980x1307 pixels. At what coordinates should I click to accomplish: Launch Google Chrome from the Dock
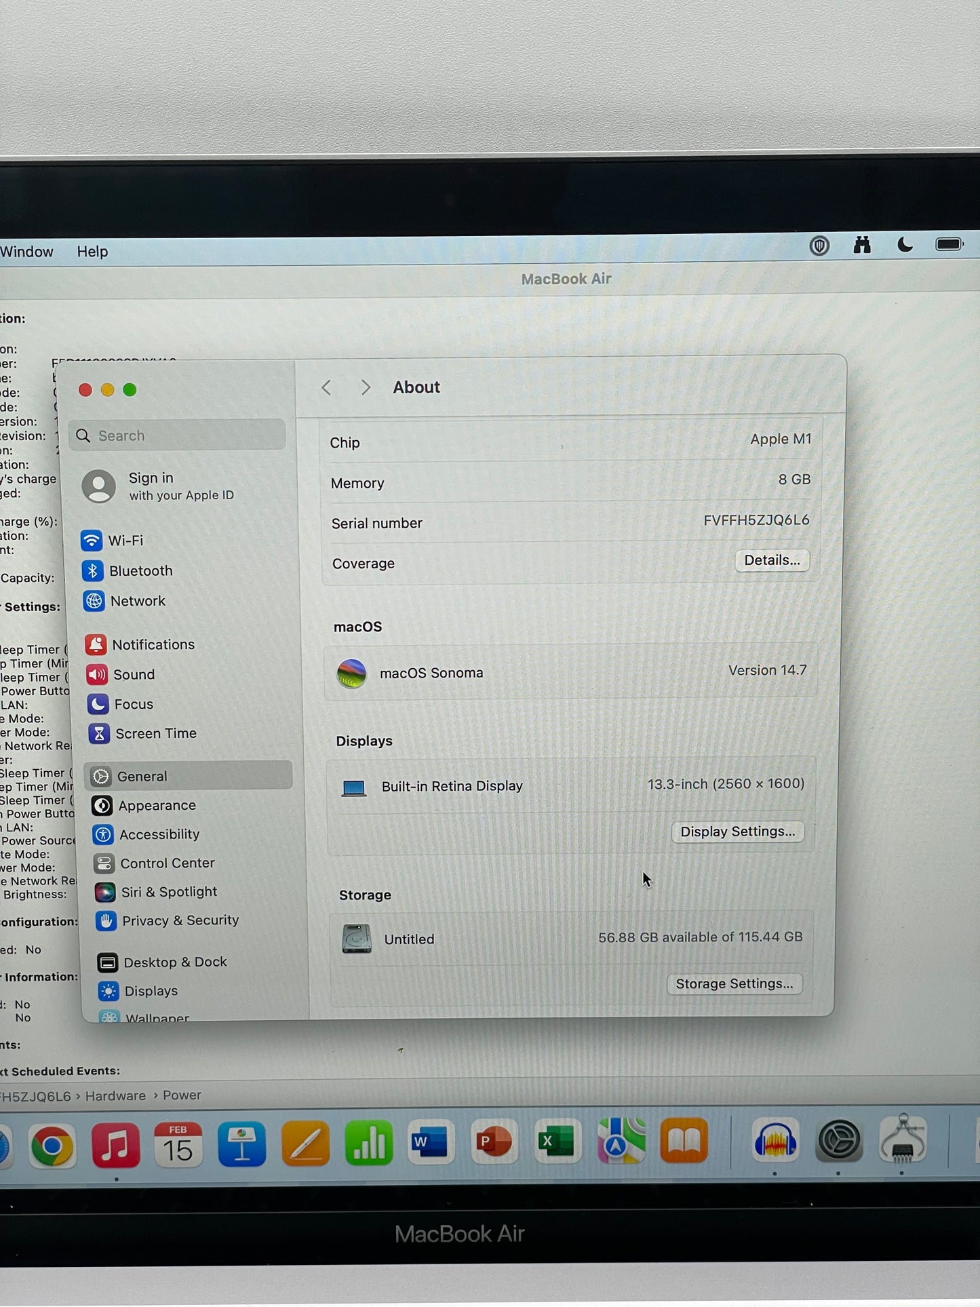(52, 1146)
